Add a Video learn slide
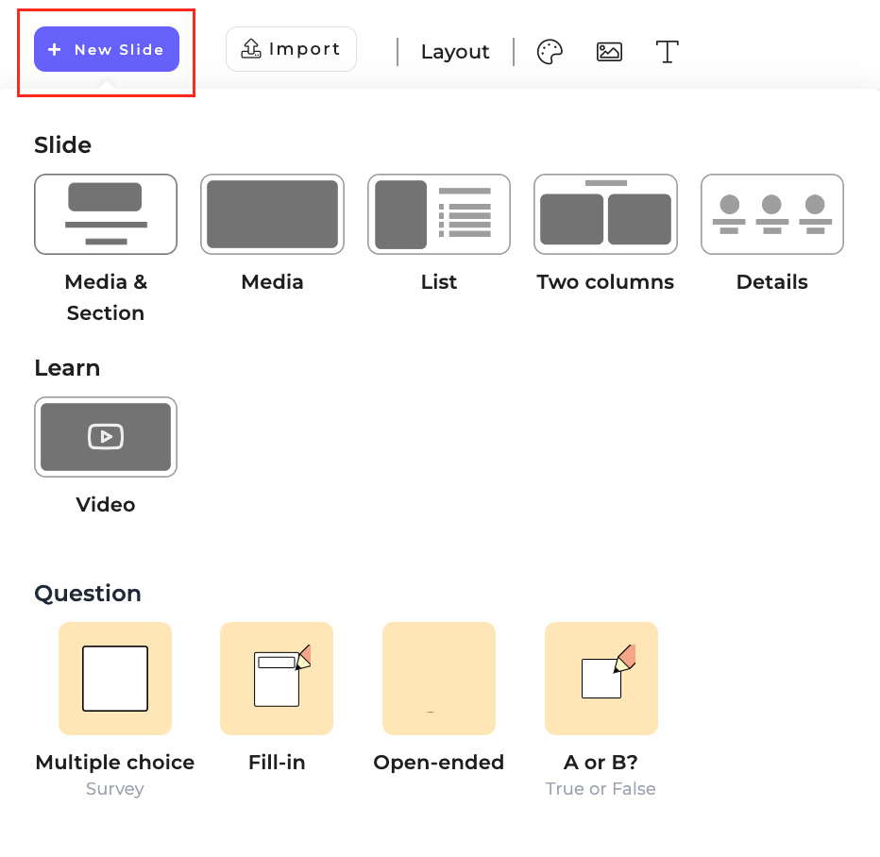Viewport: 880px width, 857px height. coord(106,437)
